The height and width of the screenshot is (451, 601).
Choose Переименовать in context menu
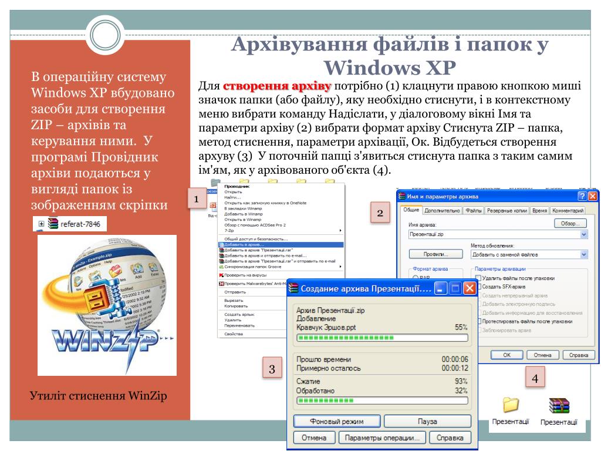pos(239,325)
